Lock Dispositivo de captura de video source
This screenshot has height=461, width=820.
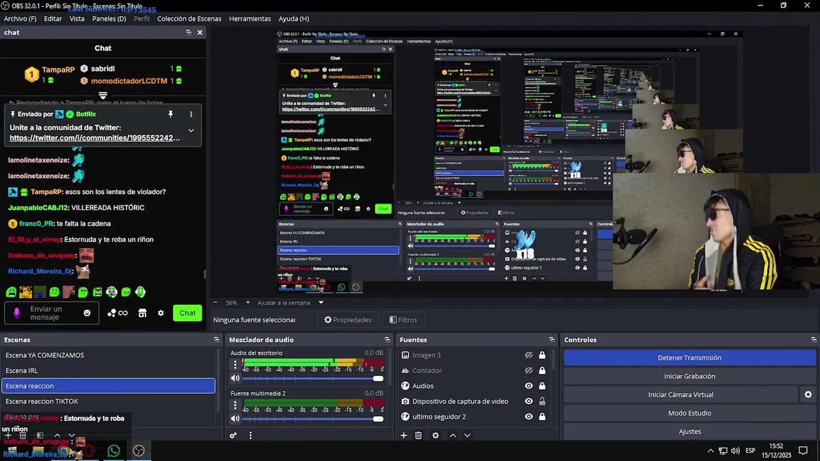tap(542, 401)
